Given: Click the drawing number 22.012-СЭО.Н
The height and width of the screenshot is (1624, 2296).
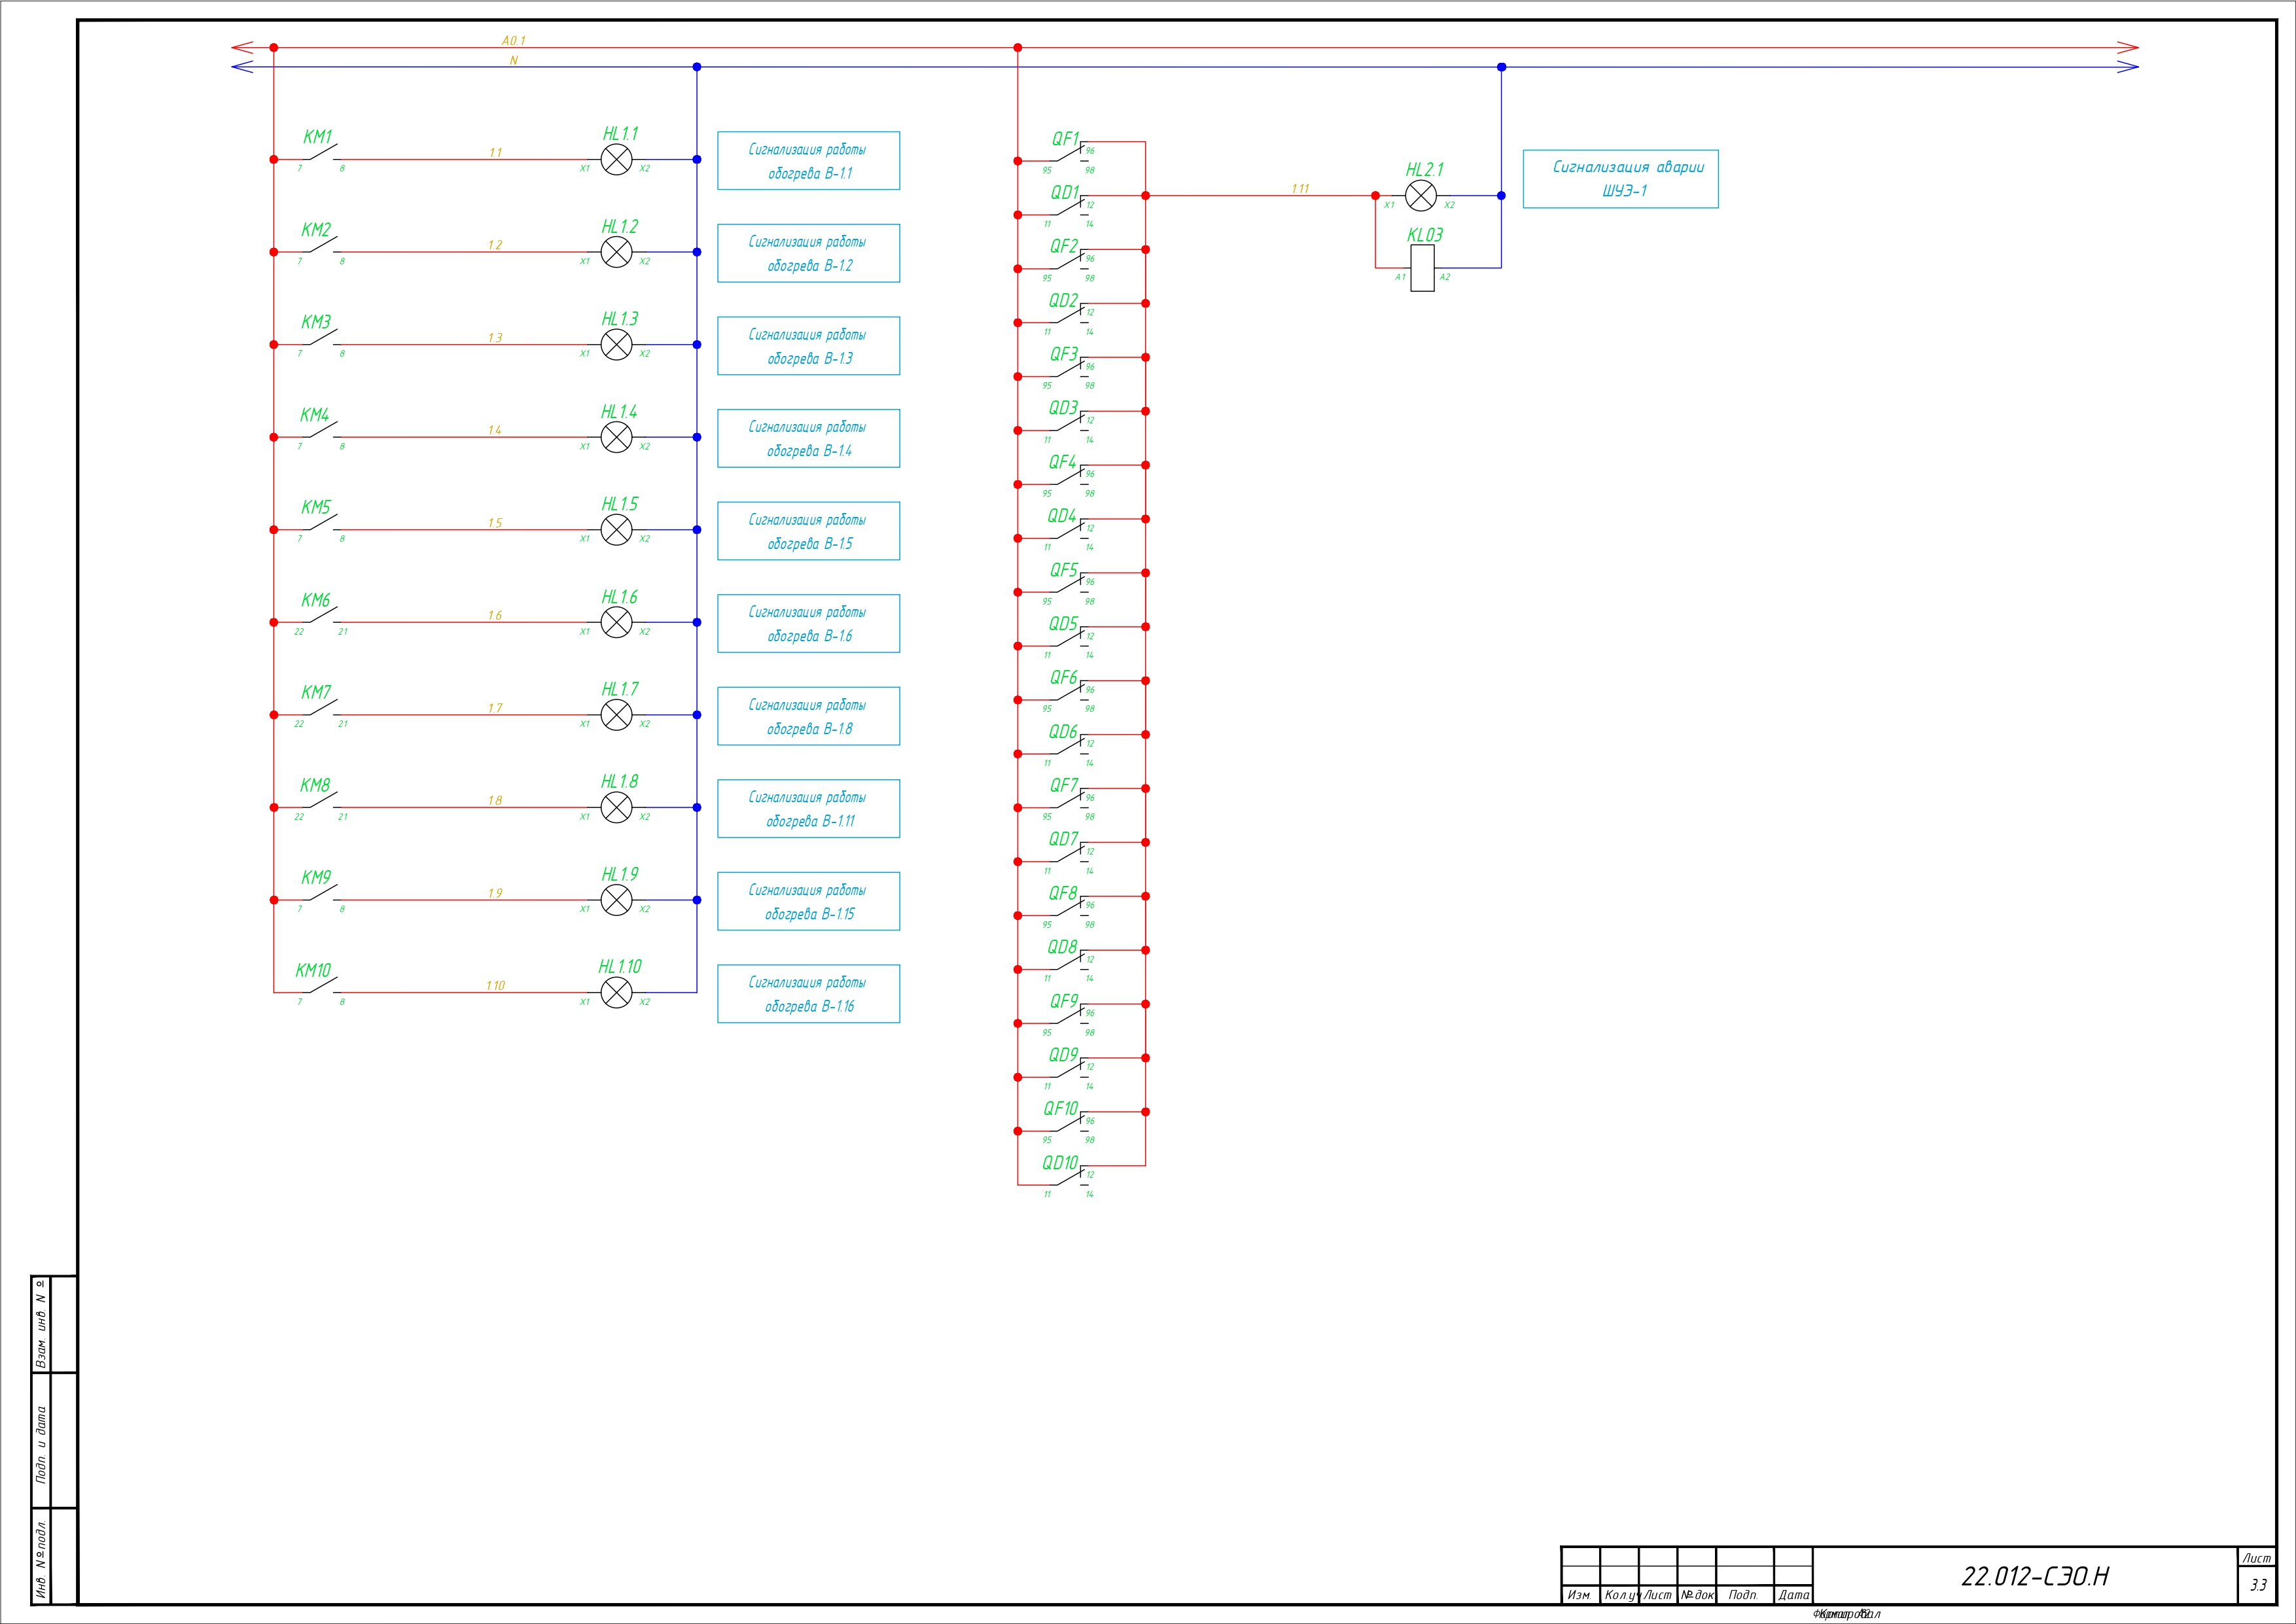Looking at the screenshot, I should pyautogui.click(x=2034, y=1577).
